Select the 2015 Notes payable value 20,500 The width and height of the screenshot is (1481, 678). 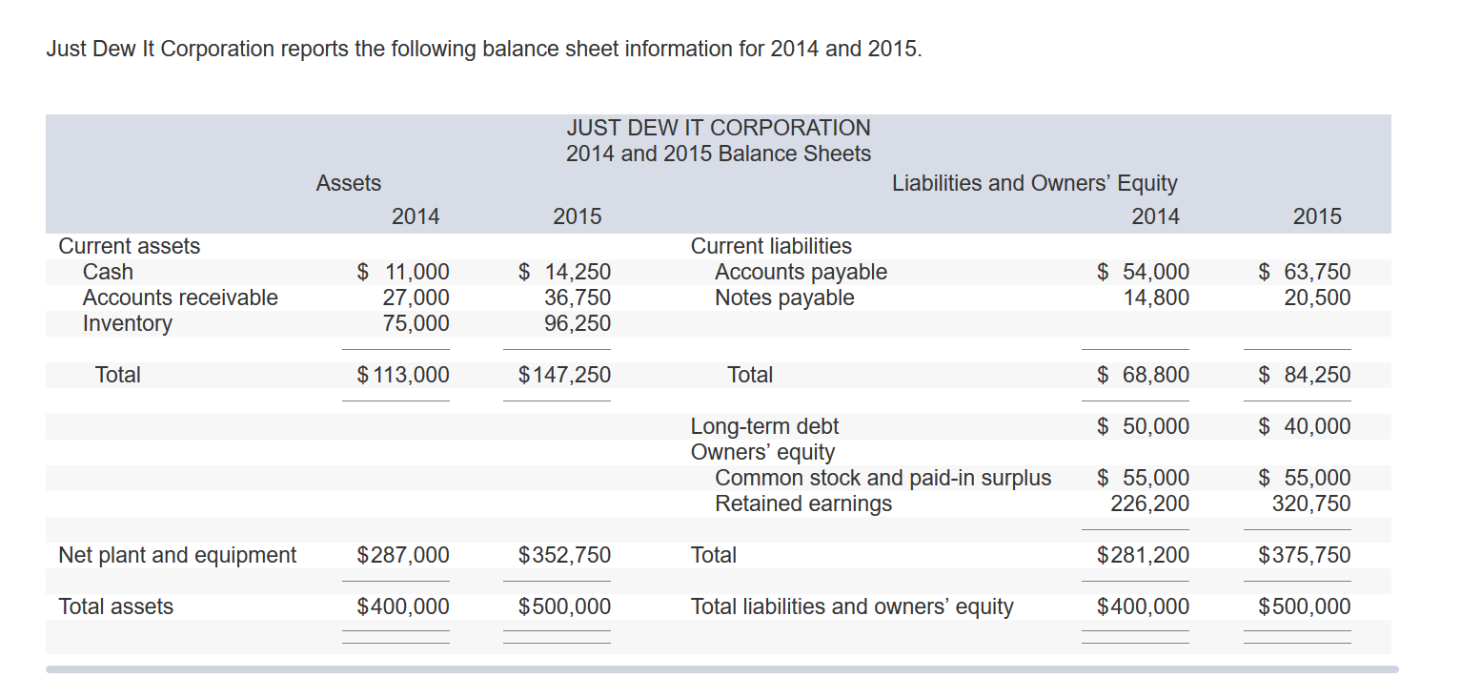pyautogui.click(x=1317, y=298)
